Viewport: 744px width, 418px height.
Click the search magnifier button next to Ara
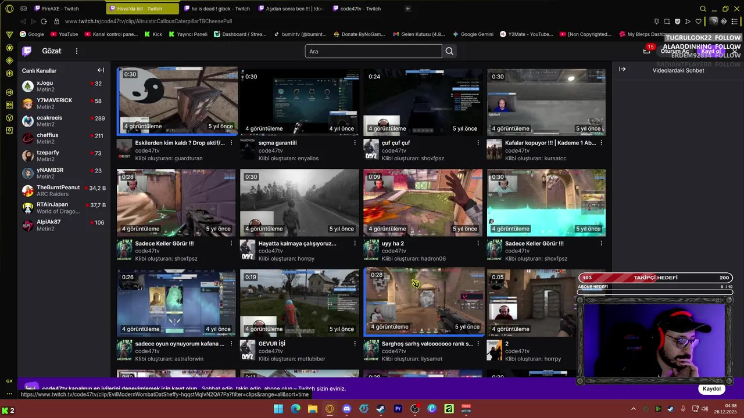(449, 51)
